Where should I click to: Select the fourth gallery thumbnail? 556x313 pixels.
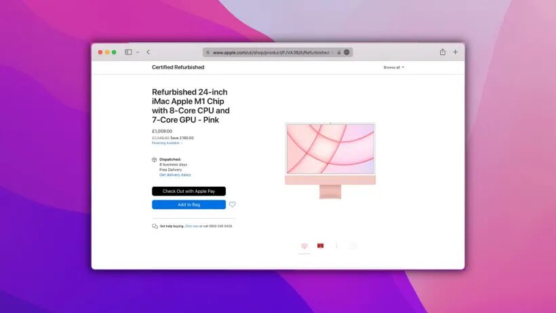click(x=352, y=246)
